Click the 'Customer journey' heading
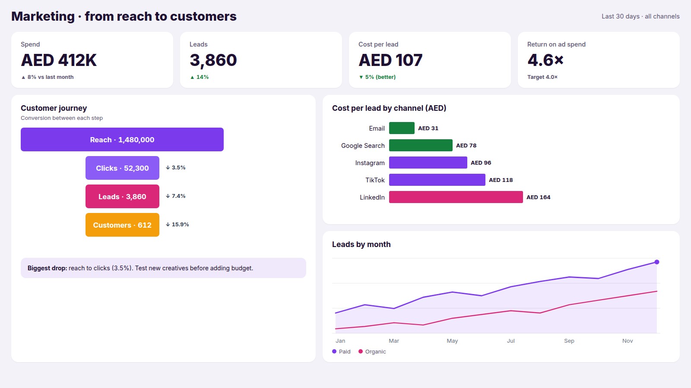Image resolution: width=691 pixels, height=388 pixels. (x=54, y=108)
